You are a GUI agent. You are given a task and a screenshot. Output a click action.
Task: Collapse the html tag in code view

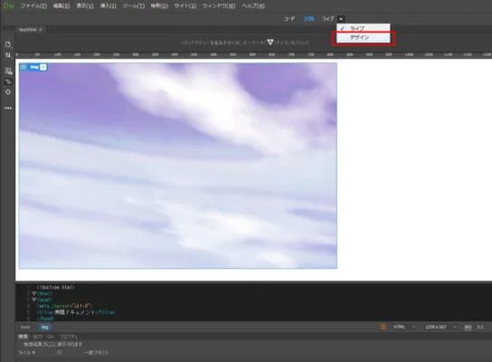click(x=33, y=293)
